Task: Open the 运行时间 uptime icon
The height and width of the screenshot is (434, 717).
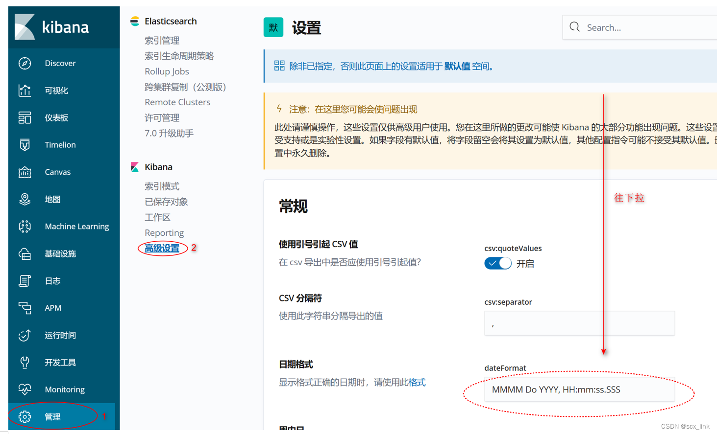Action: point(25,335)
